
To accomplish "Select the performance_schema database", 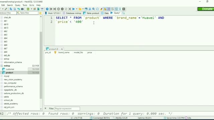I will (13, 87).
